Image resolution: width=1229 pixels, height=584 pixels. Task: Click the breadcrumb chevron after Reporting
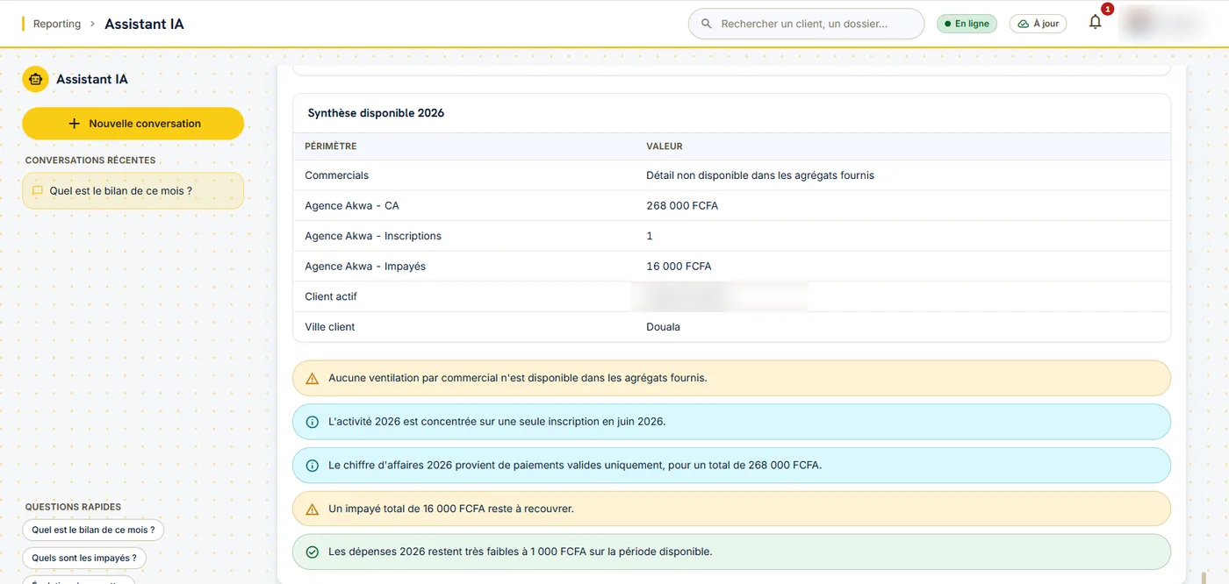pos(91,24)
